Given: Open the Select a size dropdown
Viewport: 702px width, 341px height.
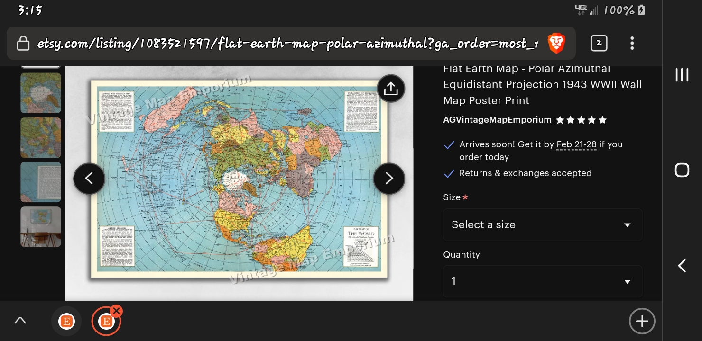Looking at the screenshot, I should 543,225.
